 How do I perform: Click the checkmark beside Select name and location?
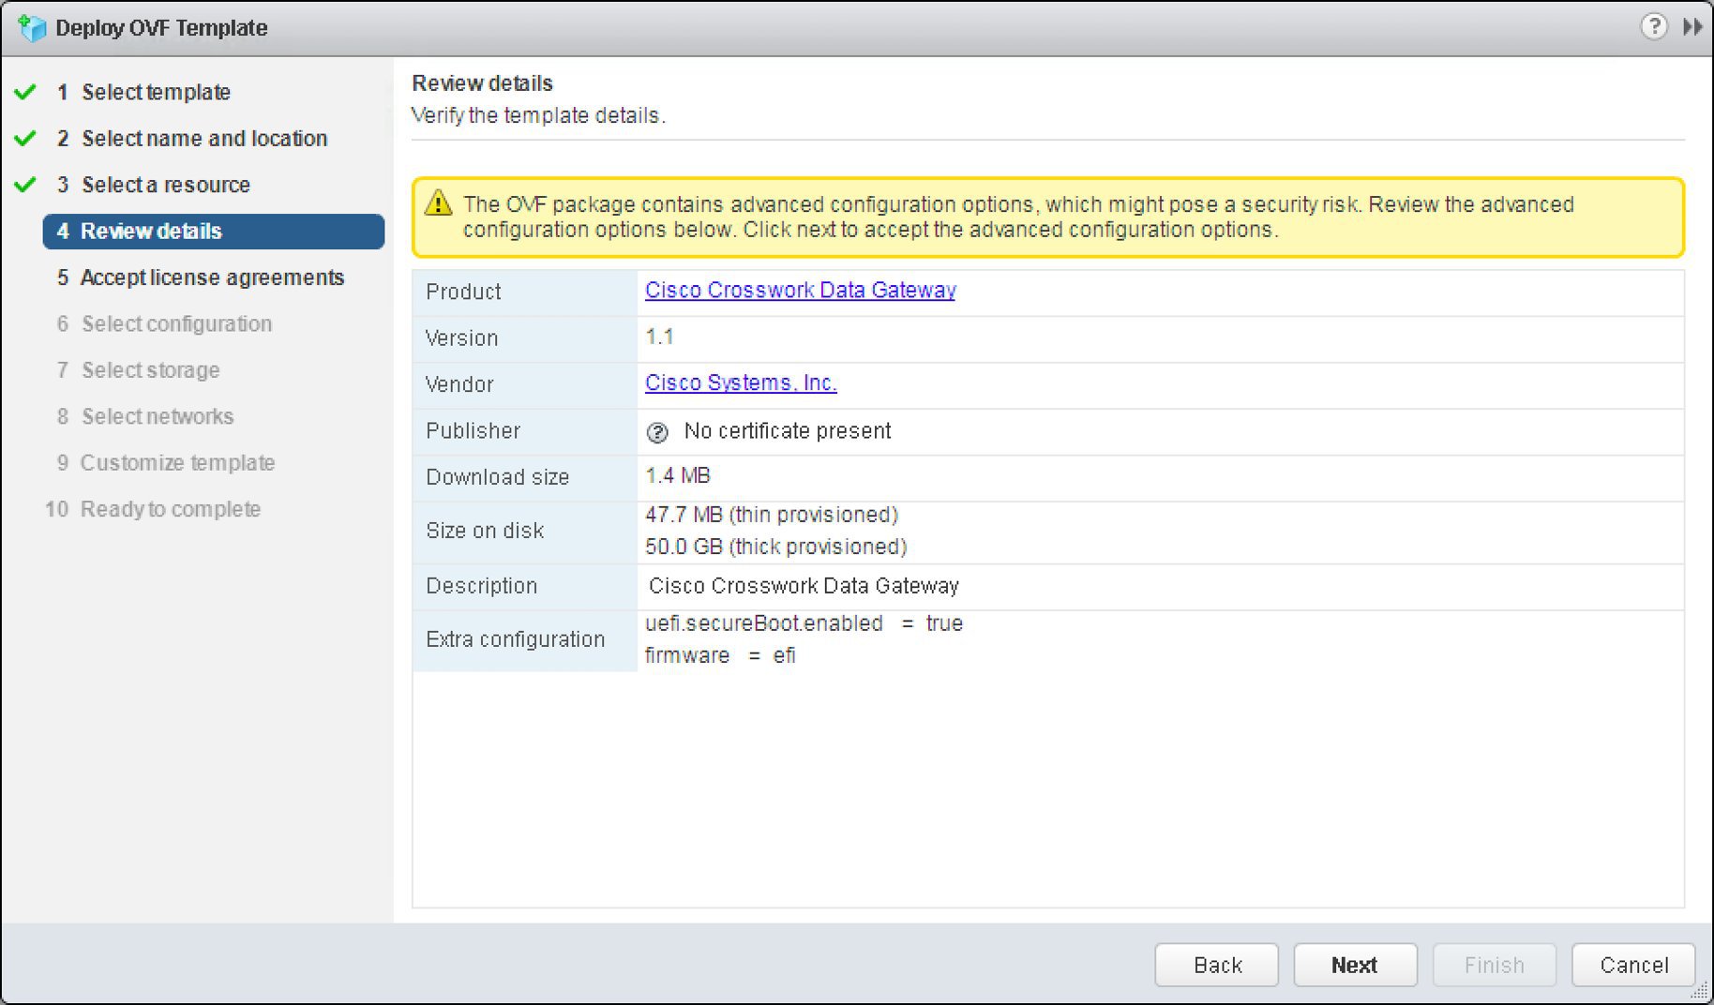pos(23,138)
